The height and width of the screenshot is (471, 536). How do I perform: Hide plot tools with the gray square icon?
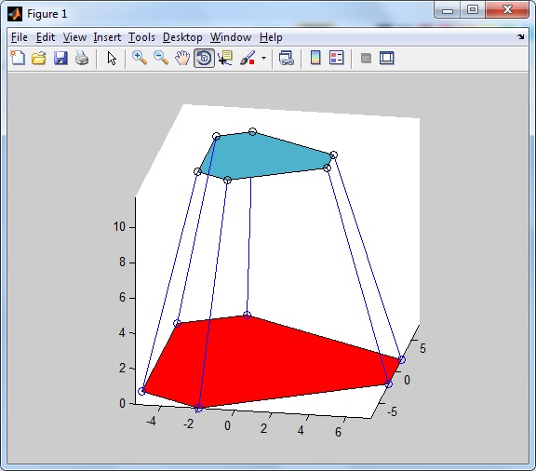tap(366, 58)
